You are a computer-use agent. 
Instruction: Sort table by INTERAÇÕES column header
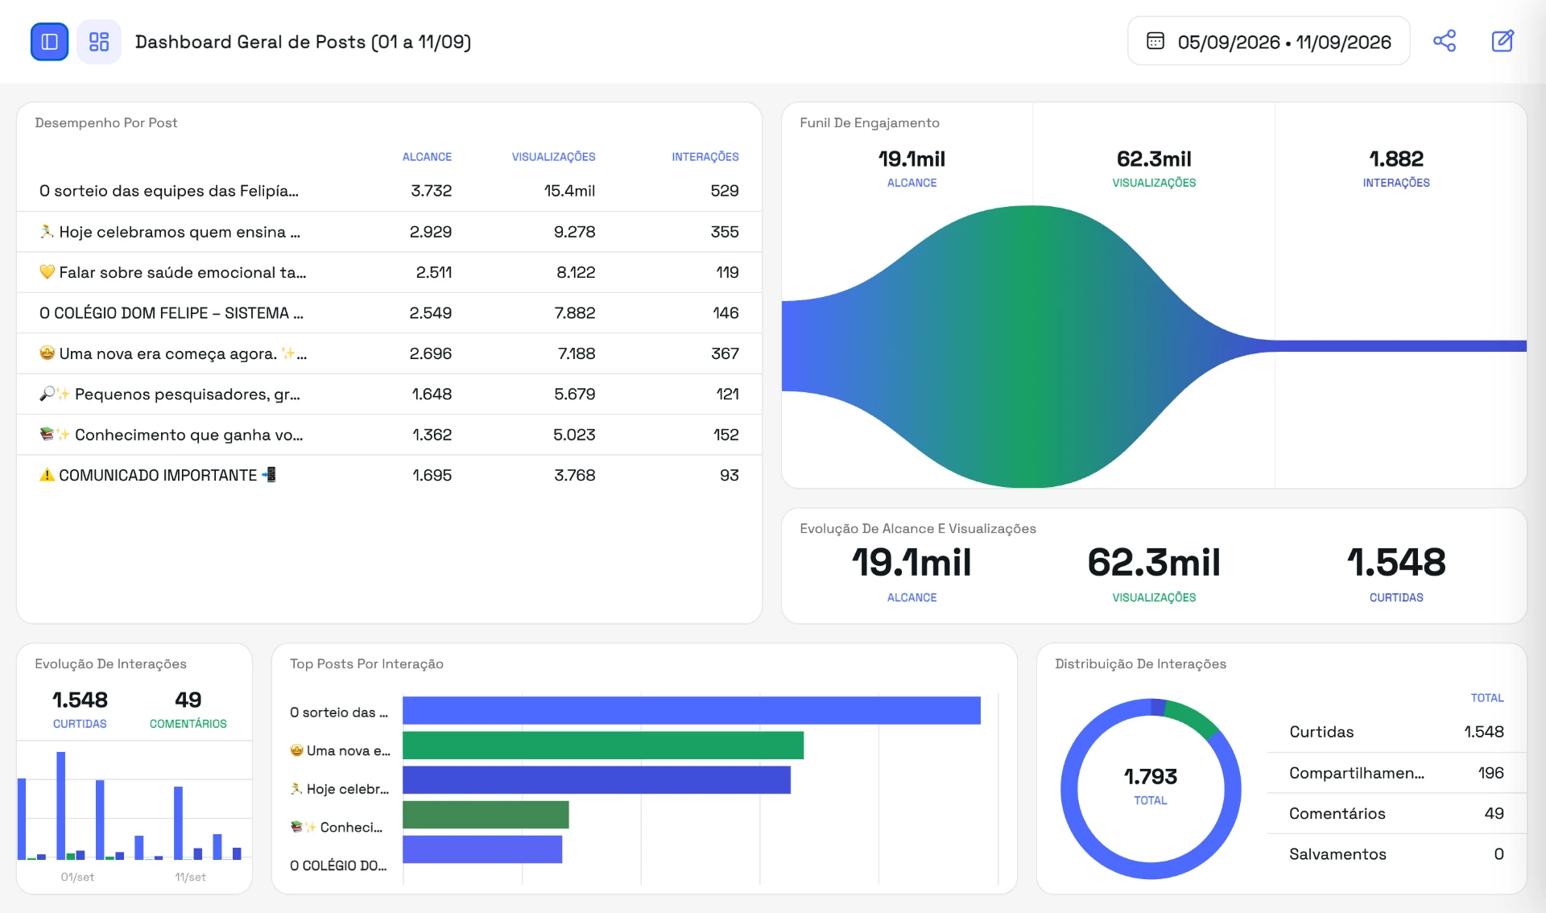tap(705, 157)
